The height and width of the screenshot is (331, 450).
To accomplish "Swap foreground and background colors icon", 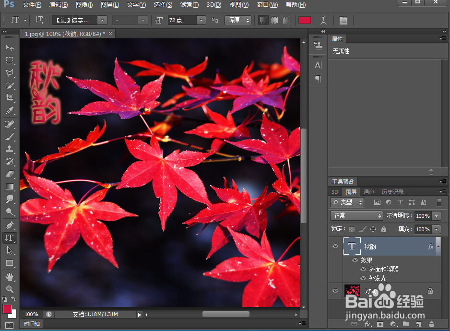I will 13,299.
